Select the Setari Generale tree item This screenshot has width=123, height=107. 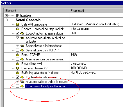tap(28, 20)
